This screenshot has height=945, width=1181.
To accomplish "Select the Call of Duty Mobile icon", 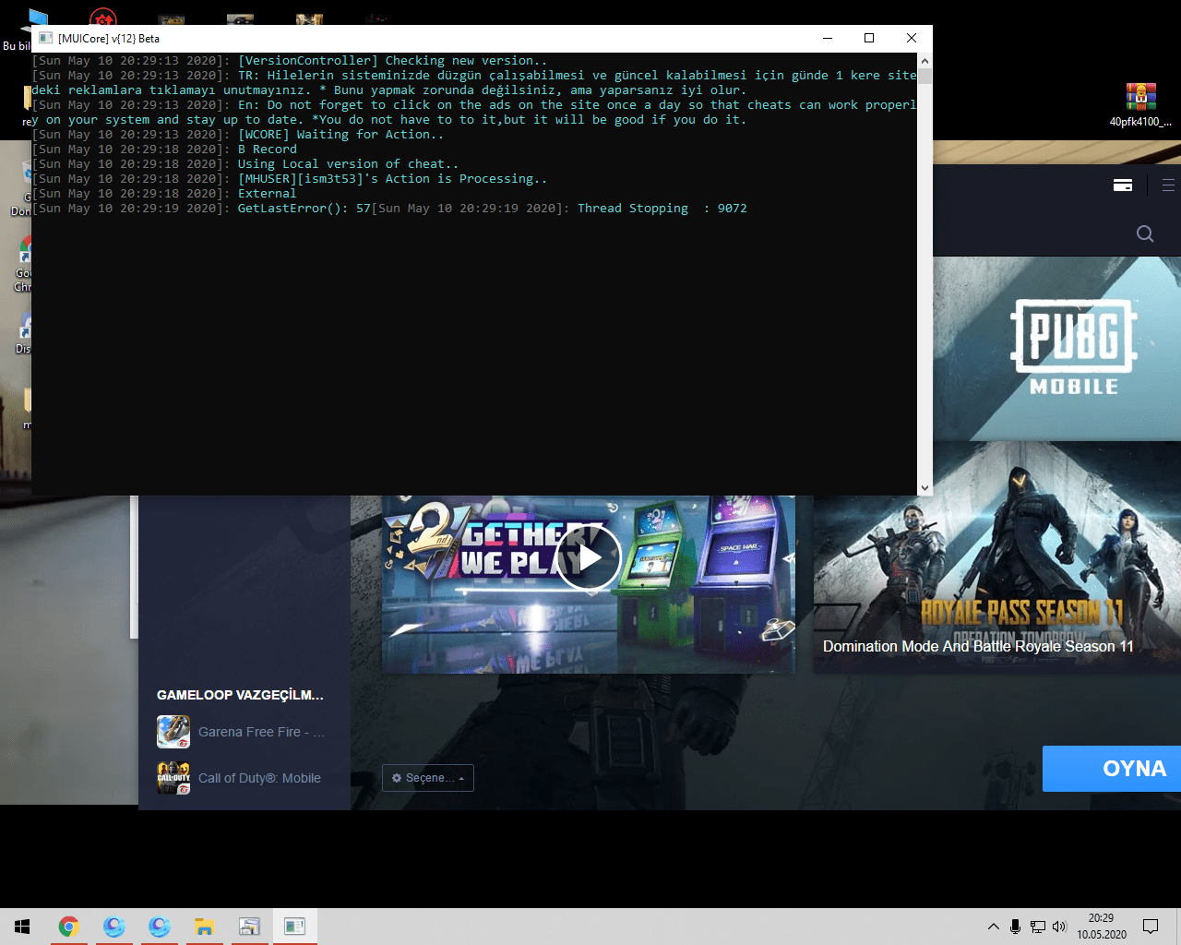I will (x=173, y=778).
